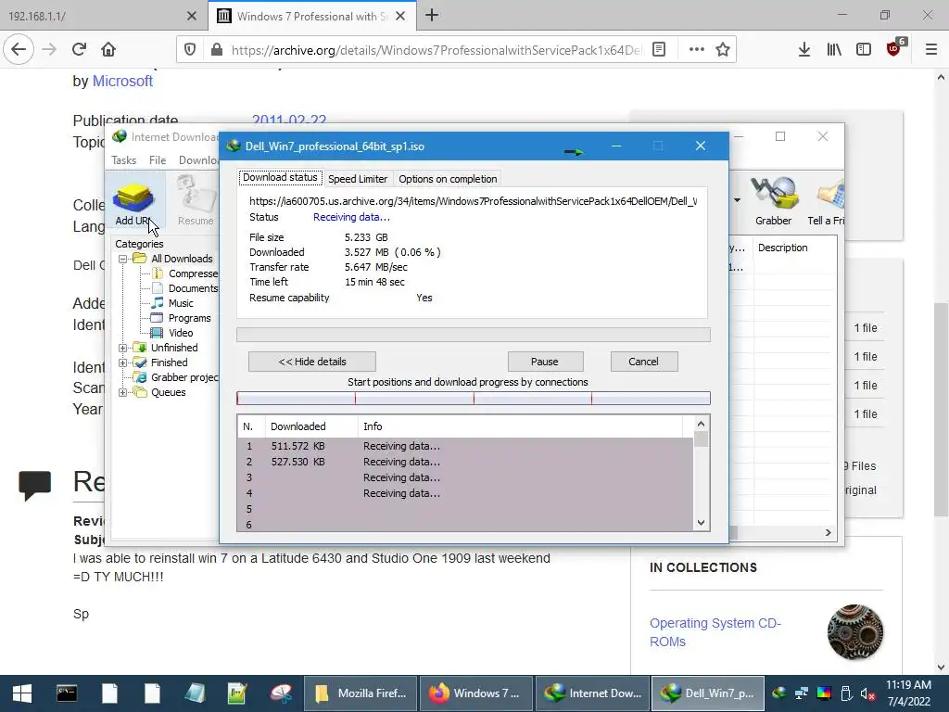Image resolution: width=949 pixels, height=712 pixels.
Task: Click the tracking protection shield icon
Action: point(189,50)
